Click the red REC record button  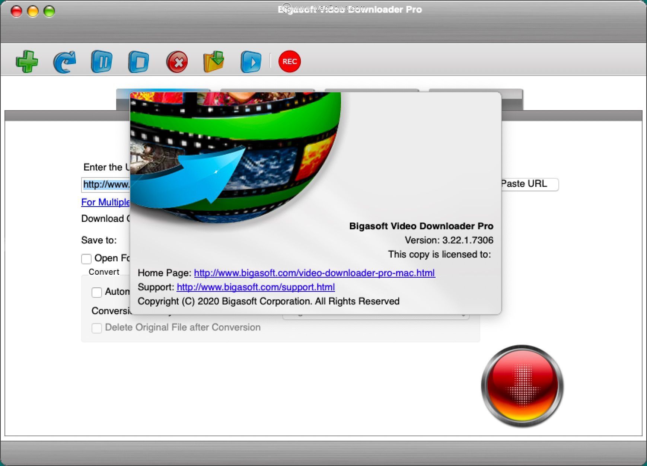pos(289,61)
